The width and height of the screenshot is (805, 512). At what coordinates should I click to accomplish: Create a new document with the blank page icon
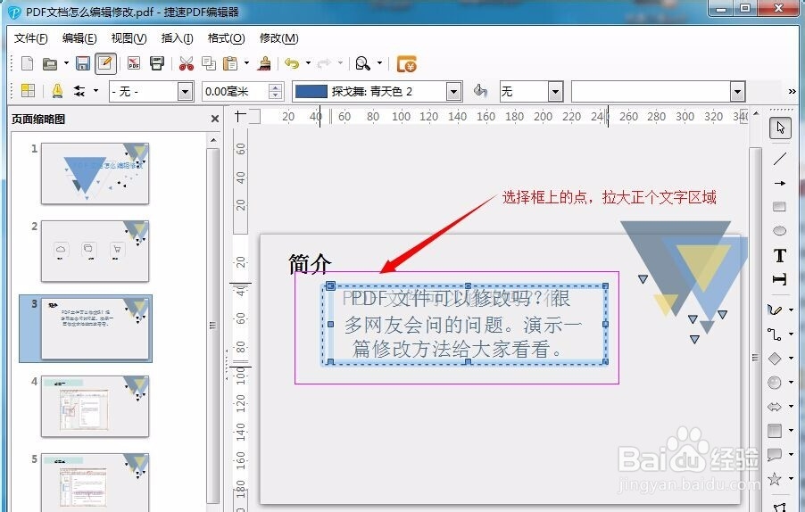click(27, 63)
